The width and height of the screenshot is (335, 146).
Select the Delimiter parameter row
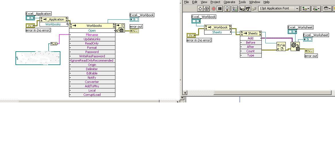92,69
